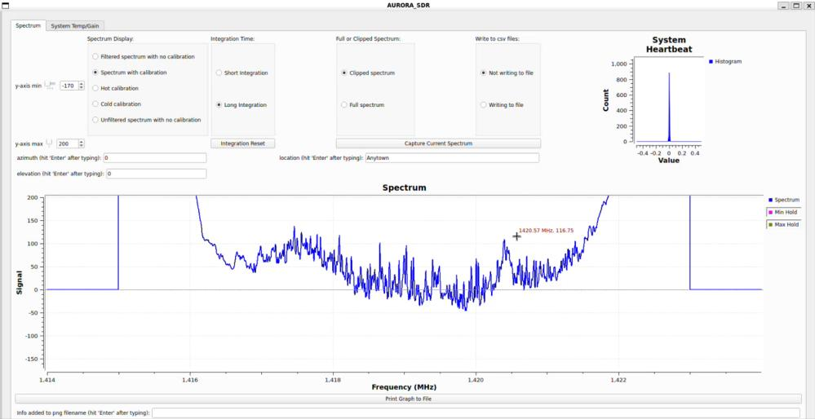
Task: Click the Integration Reset button
Action: [243, 143]
